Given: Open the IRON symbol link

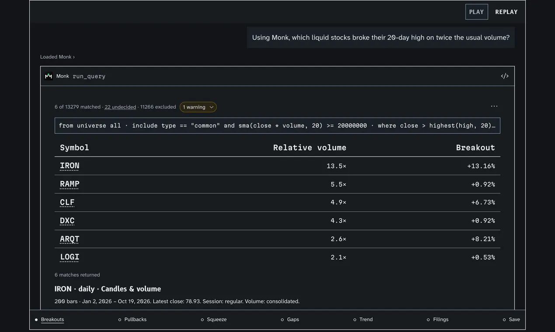Looking at the screenshot, I should (x=69, y=166).
